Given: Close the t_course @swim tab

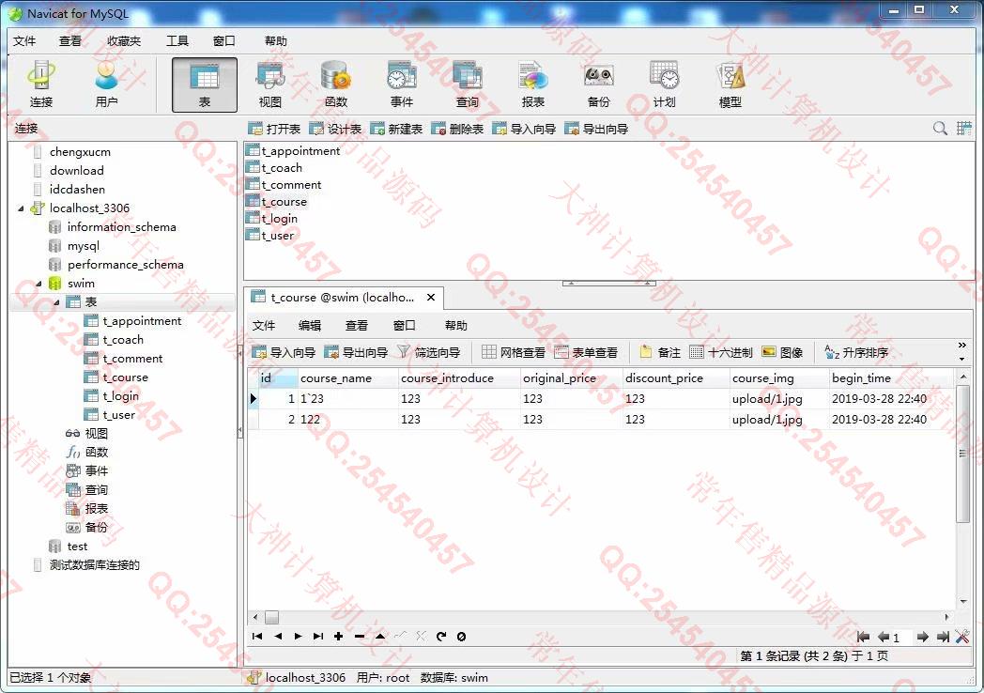Looking at the screenshot, I should coord(431,298).
